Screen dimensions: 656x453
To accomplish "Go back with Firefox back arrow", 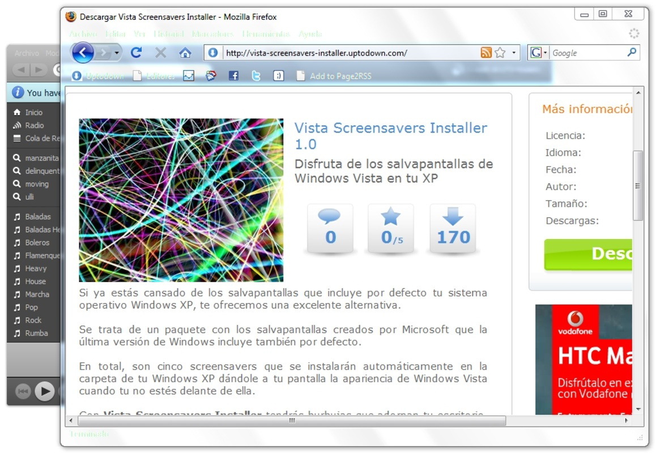I will click(83, 53).
